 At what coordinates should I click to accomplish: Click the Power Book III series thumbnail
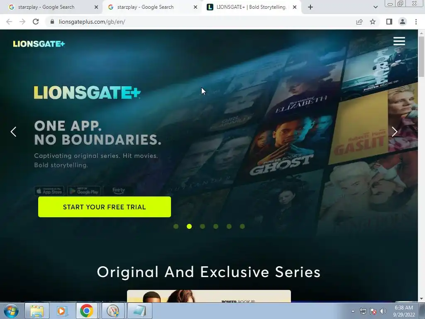[x=209, y=296]
